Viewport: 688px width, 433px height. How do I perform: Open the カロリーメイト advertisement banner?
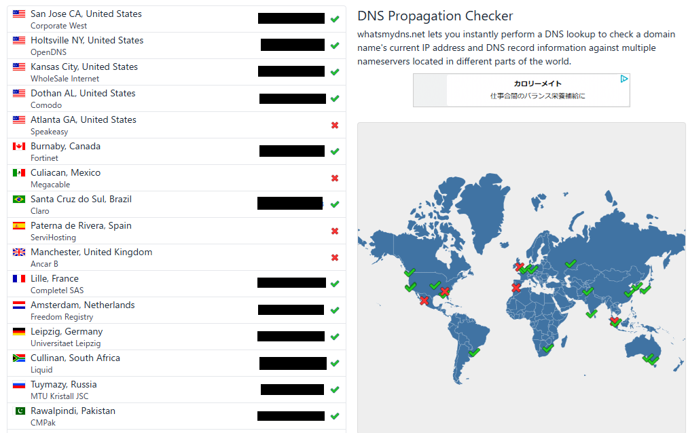pos(522,90)
